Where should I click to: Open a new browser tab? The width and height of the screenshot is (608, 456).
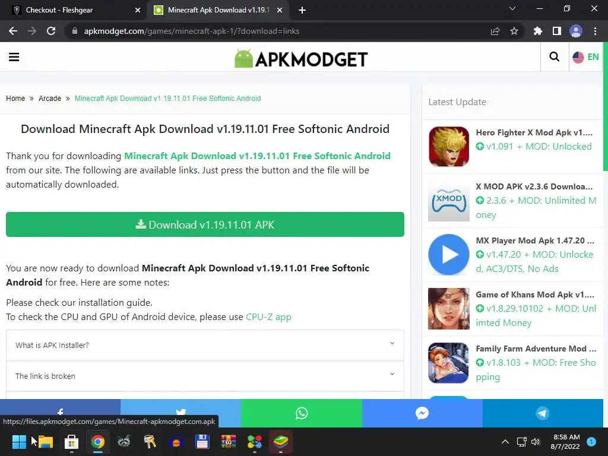[302, 11]
